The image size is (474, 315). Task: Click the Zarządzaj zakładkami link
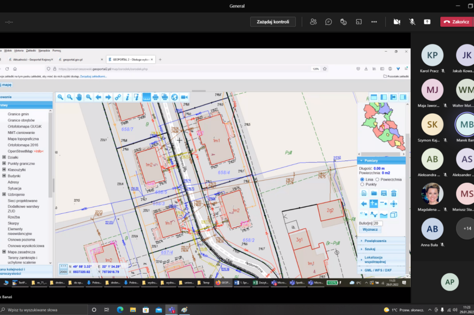click(x=93, y=76)
